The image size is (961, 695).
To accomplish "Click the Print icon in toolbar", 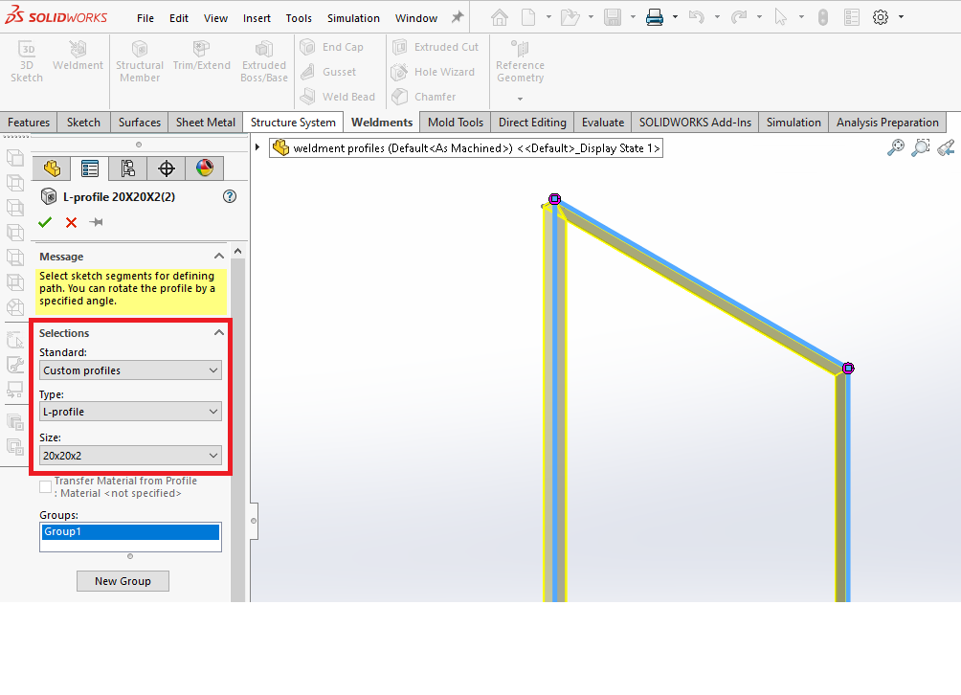I will (655, 17).
